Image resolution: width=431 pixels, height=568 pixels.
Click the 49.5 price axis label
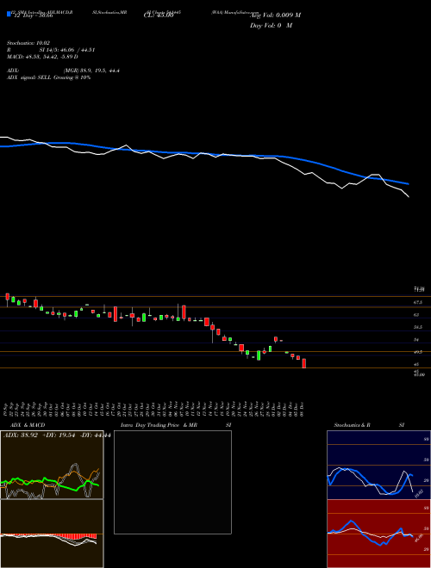tap(419, 352)
